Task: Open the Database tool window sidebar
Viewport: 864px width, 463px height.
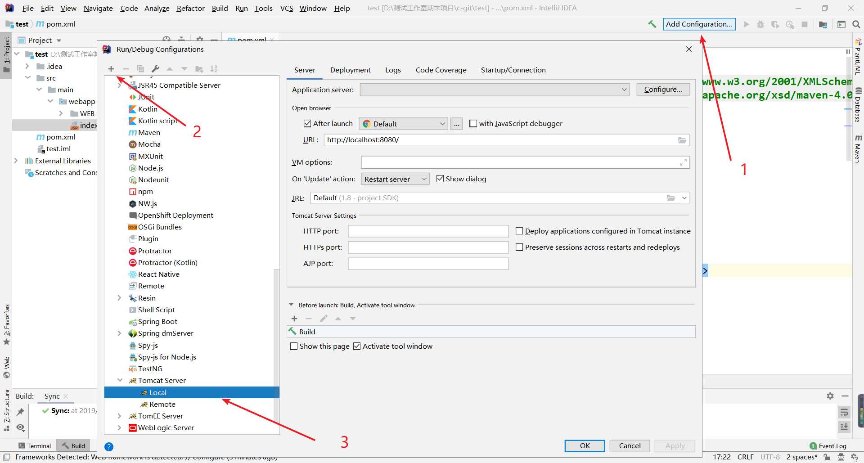Action: (x=858, y=105)
